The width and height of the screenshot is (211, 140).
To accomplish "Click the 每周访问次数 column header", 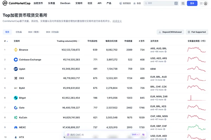I will point(111,41).
